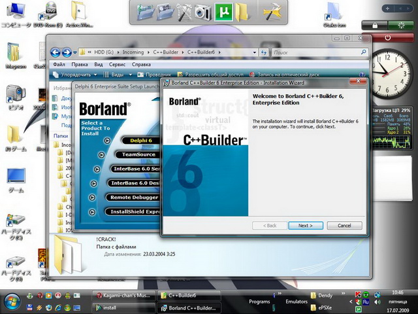
Task: Expand the arrow after the C++Builder breadcrumb
Action: tap(183, 52)
